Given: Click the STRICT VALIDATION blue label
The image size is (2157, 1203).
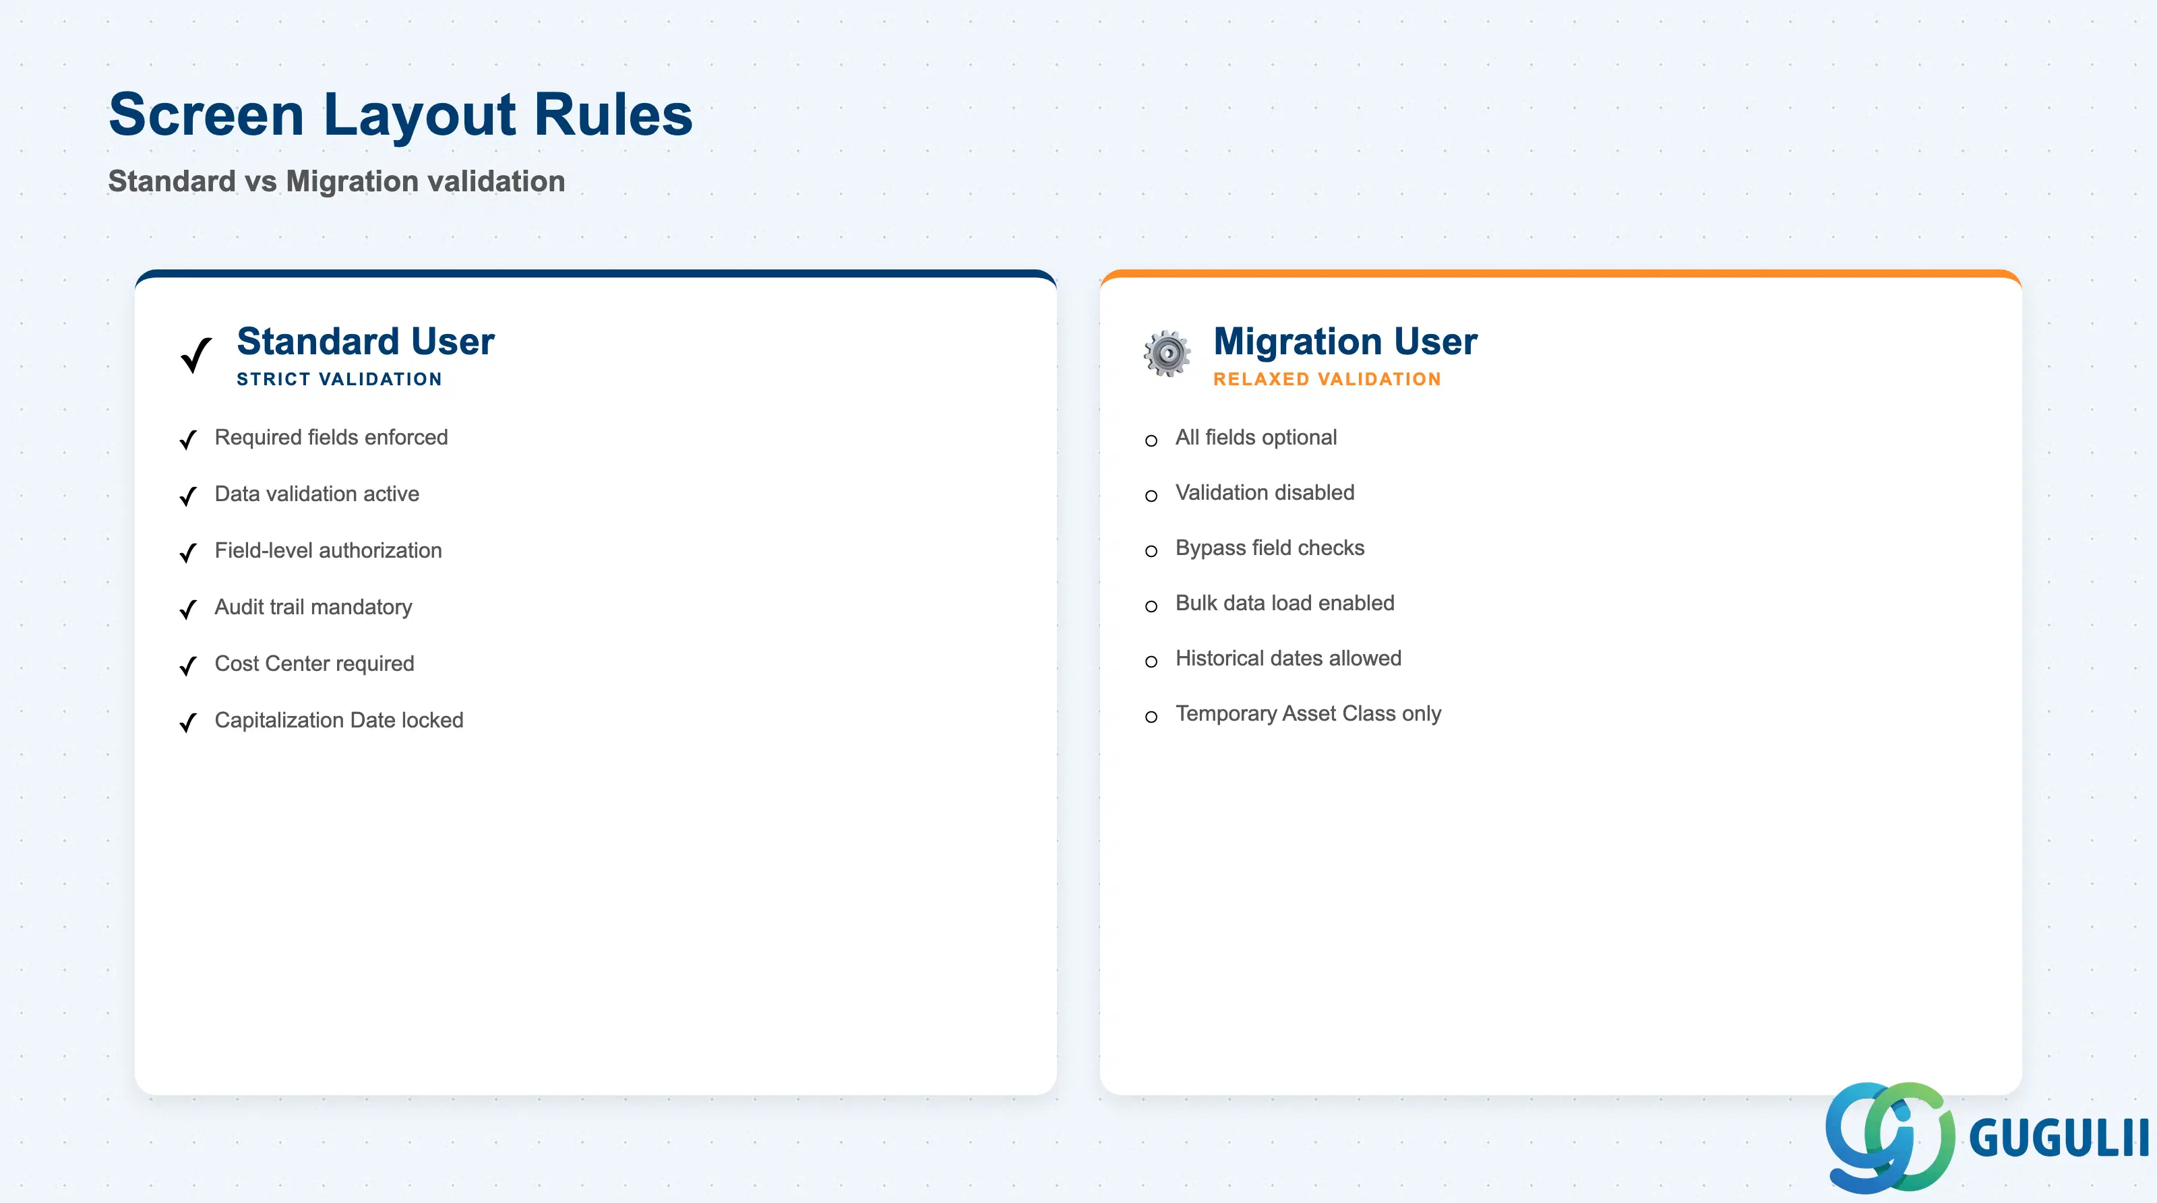Looking at the screenshot, I should [x=339, y=379].
